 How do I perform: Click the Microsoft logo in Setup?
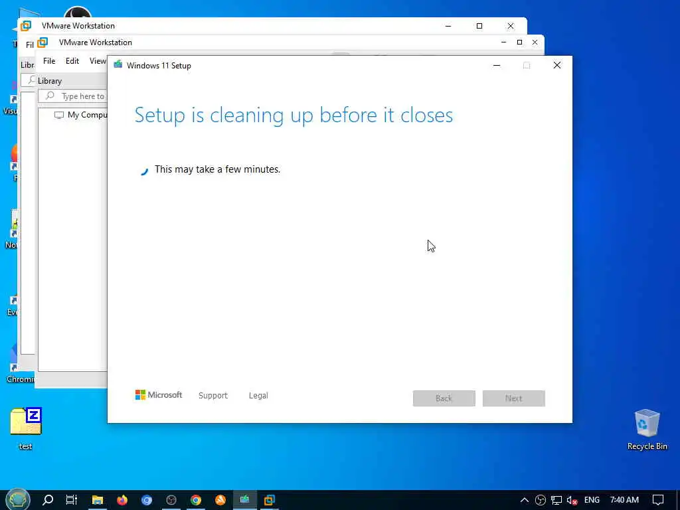pos(159,394)
